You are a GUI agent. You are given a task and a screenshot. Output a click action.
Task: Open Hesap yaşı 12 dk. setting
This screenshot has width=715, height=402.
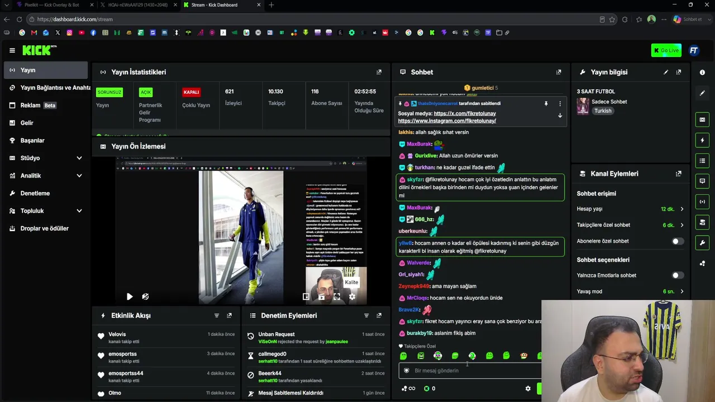click(x=630, y=209)
